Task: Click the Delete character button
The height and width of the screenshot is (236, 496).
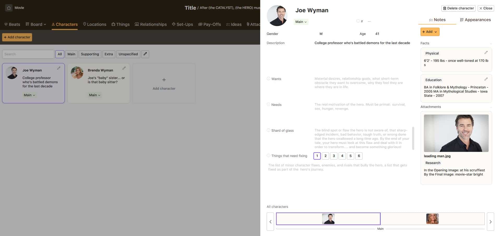Action: pos(458,8)
